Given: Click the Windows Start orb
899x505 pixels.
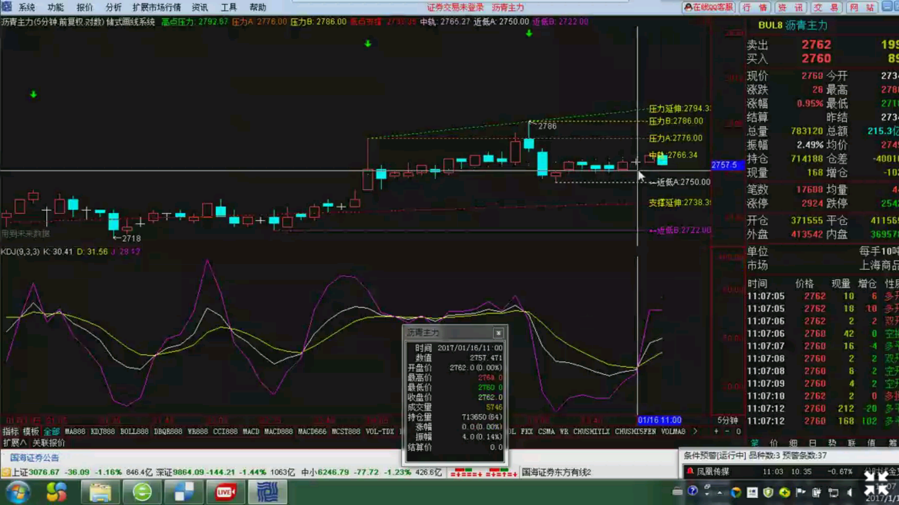Looking at the screenshot, I should (x=18, y=492).
